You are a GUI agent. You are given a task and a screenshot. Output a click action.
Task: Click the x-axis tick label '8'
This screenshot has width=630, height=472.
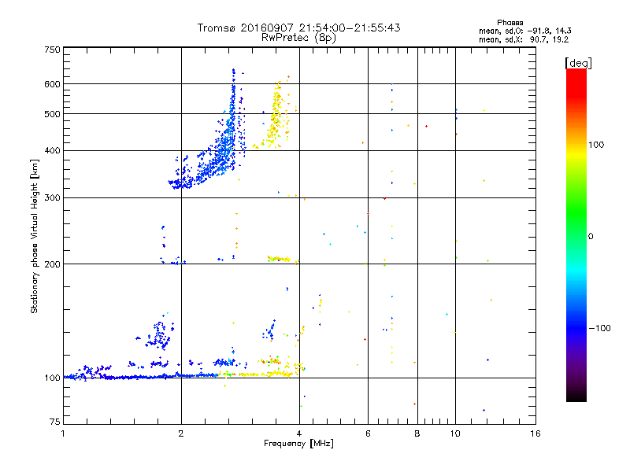point(417,433)
